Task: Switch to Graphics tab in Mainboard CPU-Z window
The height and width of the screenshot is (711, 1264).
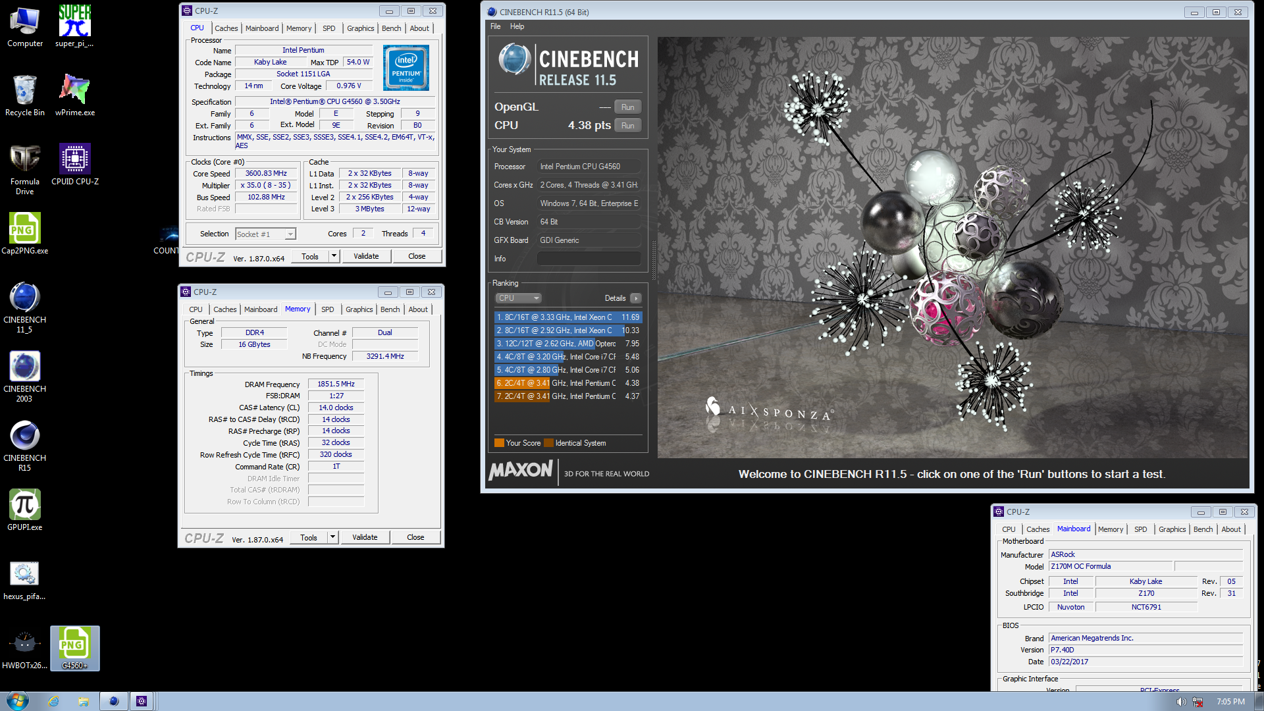Action: pos(1172,529)
